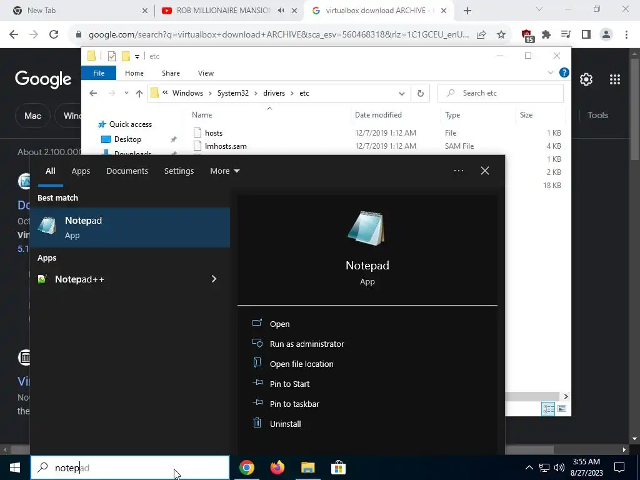Click drivers in address breadcrumb

[274, 93]
